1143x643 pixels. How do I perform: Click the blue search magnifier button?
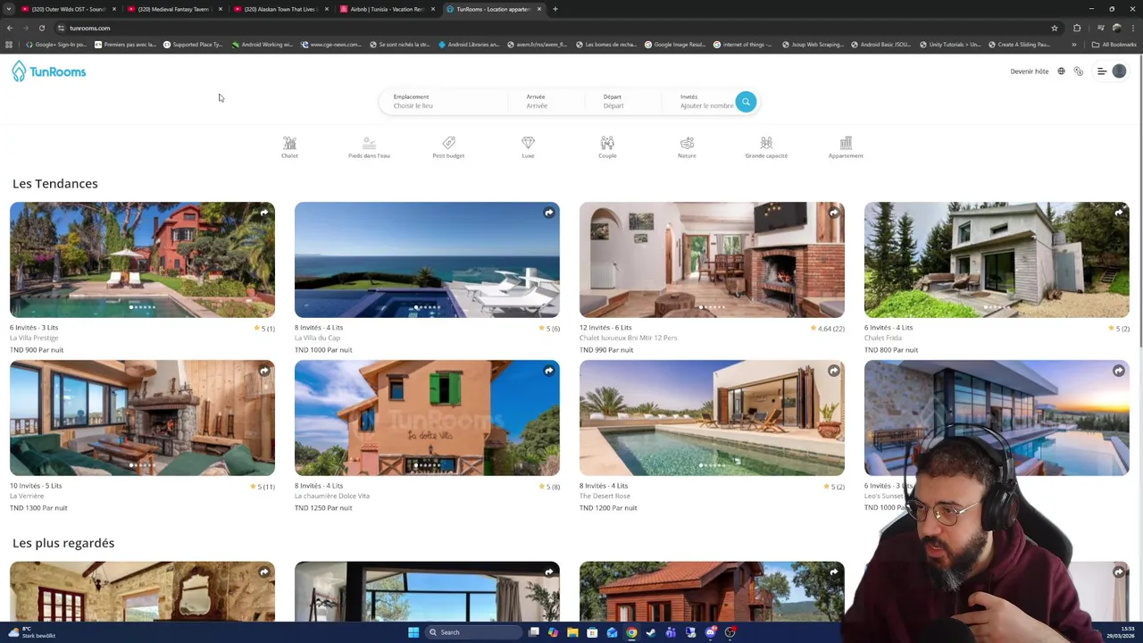click(746, 102)
